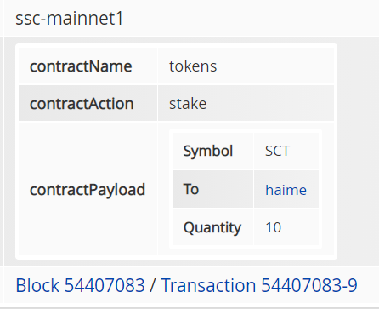Select the SCT symbol value
379x309 pixels.
click(278, 151)
